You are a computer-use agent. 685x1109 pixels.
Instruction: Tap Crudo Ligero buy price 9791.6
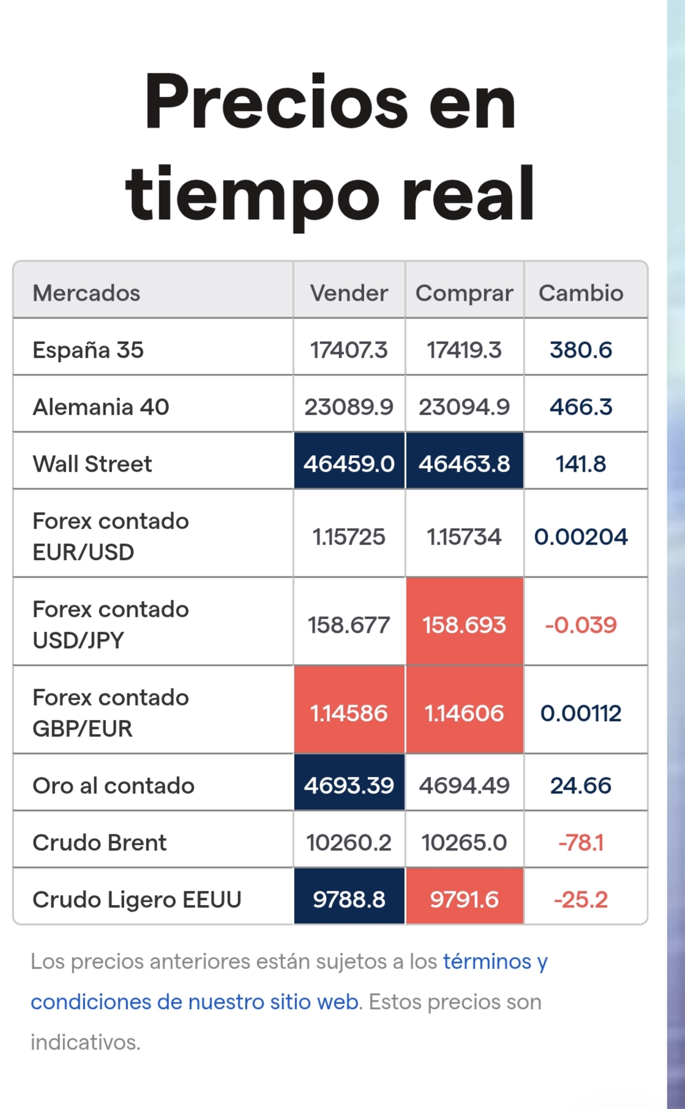[465, 896]
